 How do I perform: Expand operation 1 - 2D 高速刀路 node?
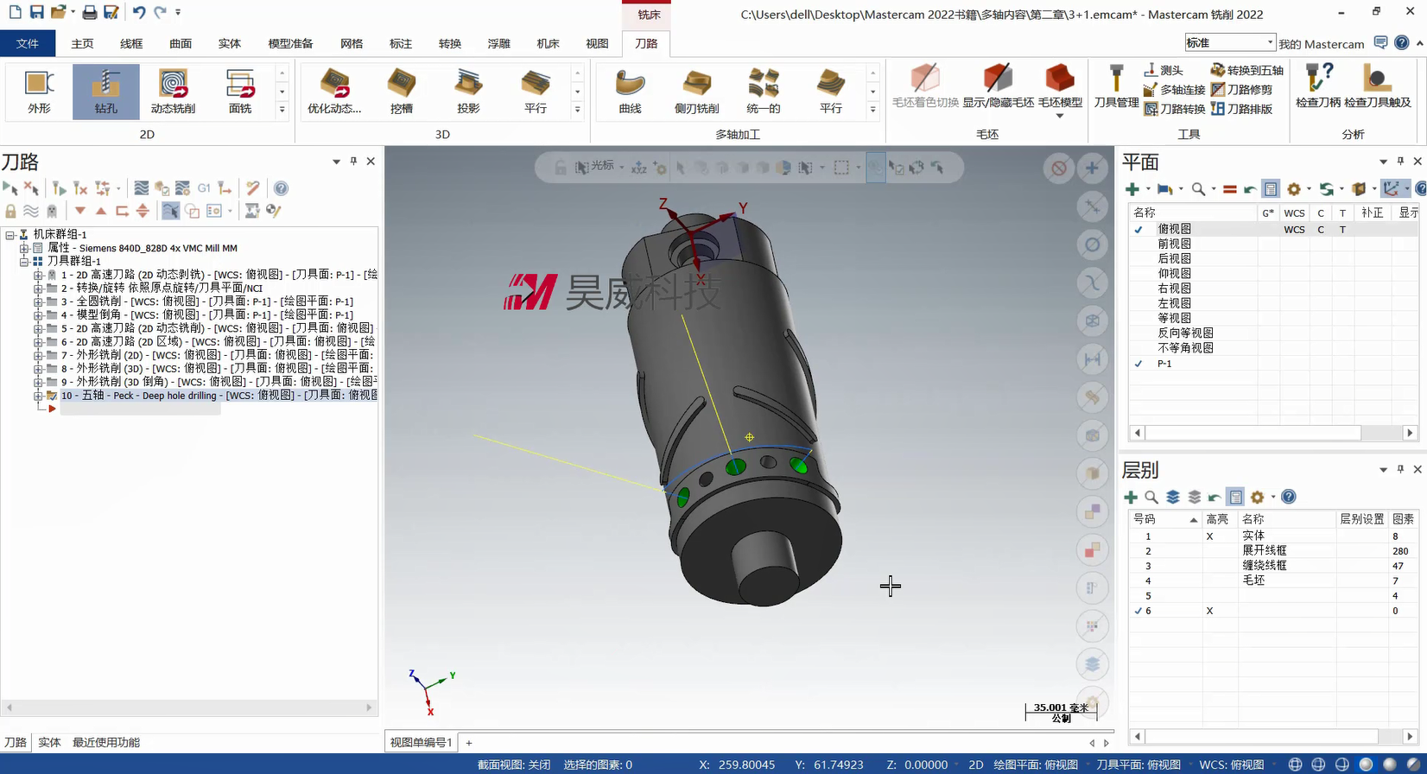click(x=38, y=275)
